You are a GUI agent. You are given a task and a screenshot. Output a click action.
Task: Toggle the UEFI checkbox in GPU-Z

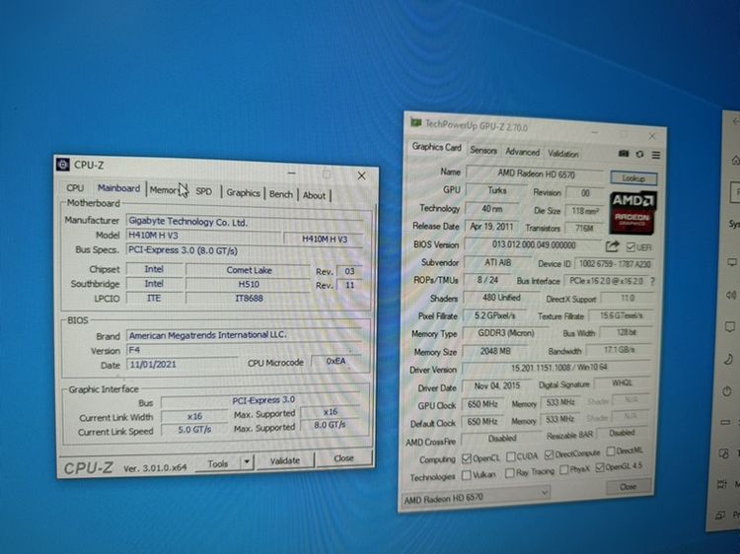click(x=630, y=247)
